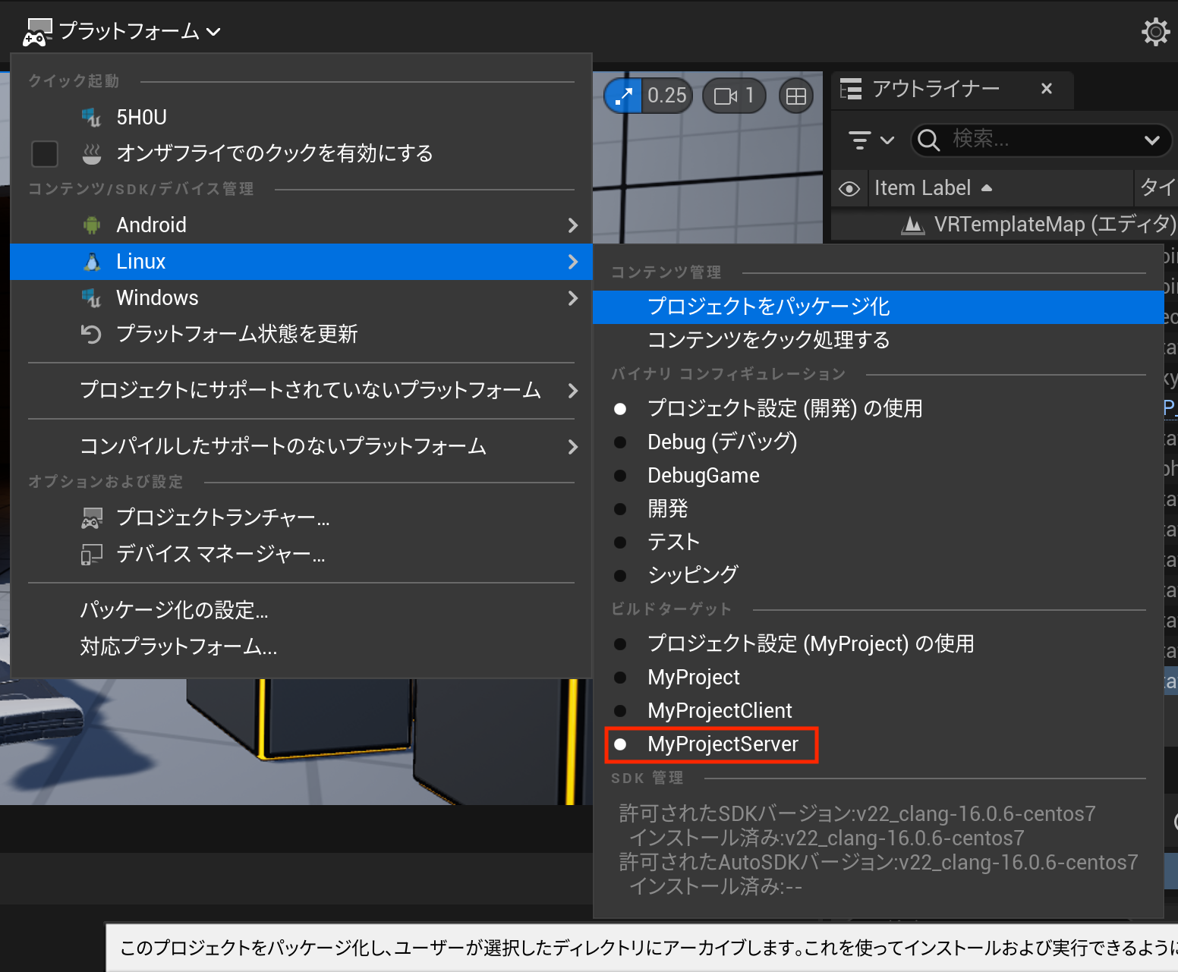
Task: Select the DebugGame configuration
Action: (878, 475)
